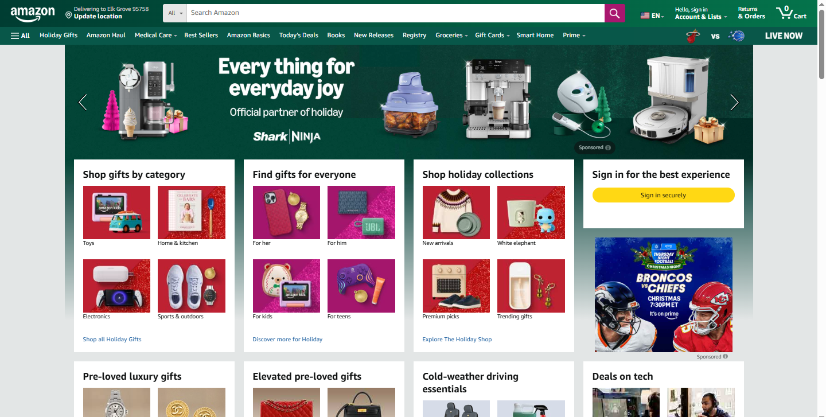Click the magnifying glass search button
The image size is (826, 417).
click(x=614, y=13)
